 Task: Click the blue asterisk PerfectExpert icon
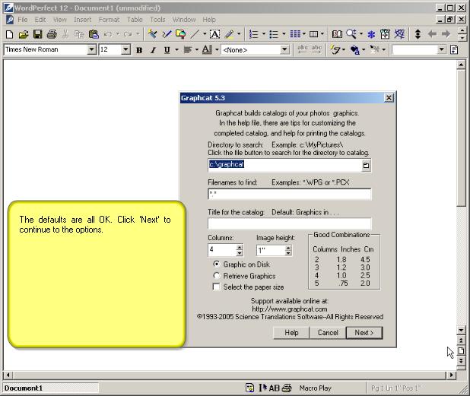(x=371, y=34)
